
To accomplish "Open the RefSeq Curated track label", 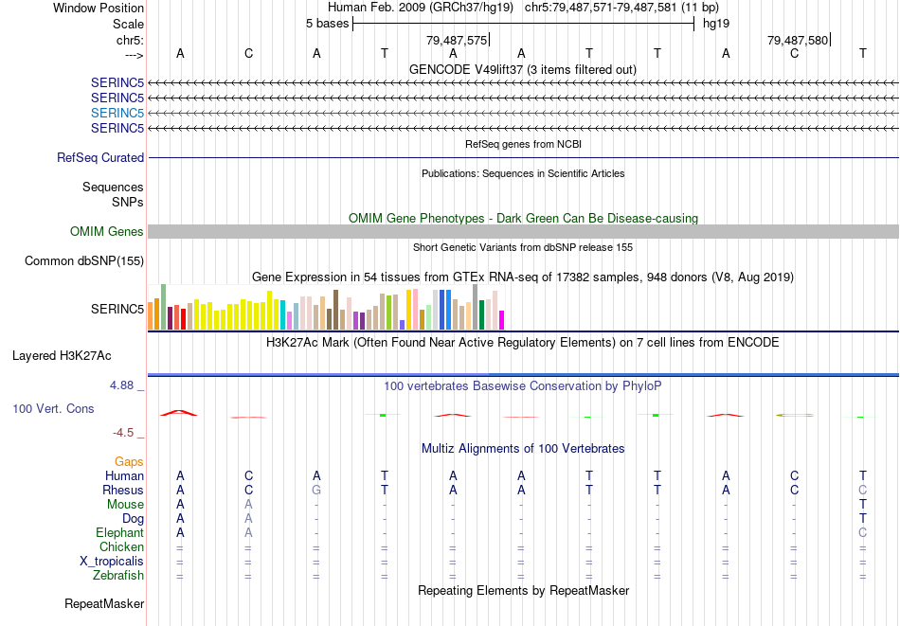I will 99,158.
